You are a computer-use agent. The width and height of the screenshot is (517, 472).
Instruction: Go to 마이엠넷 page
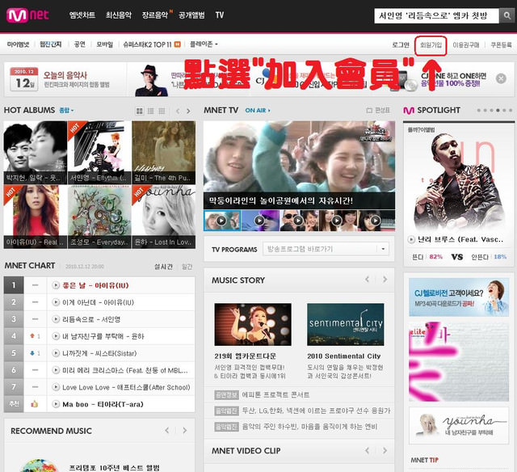[18, 44]
